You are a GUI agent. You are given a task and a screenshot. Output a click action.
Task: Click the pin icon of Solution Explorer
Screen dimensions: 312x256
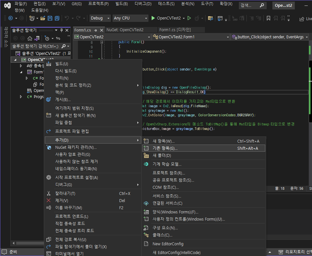[x=61, y=30]
